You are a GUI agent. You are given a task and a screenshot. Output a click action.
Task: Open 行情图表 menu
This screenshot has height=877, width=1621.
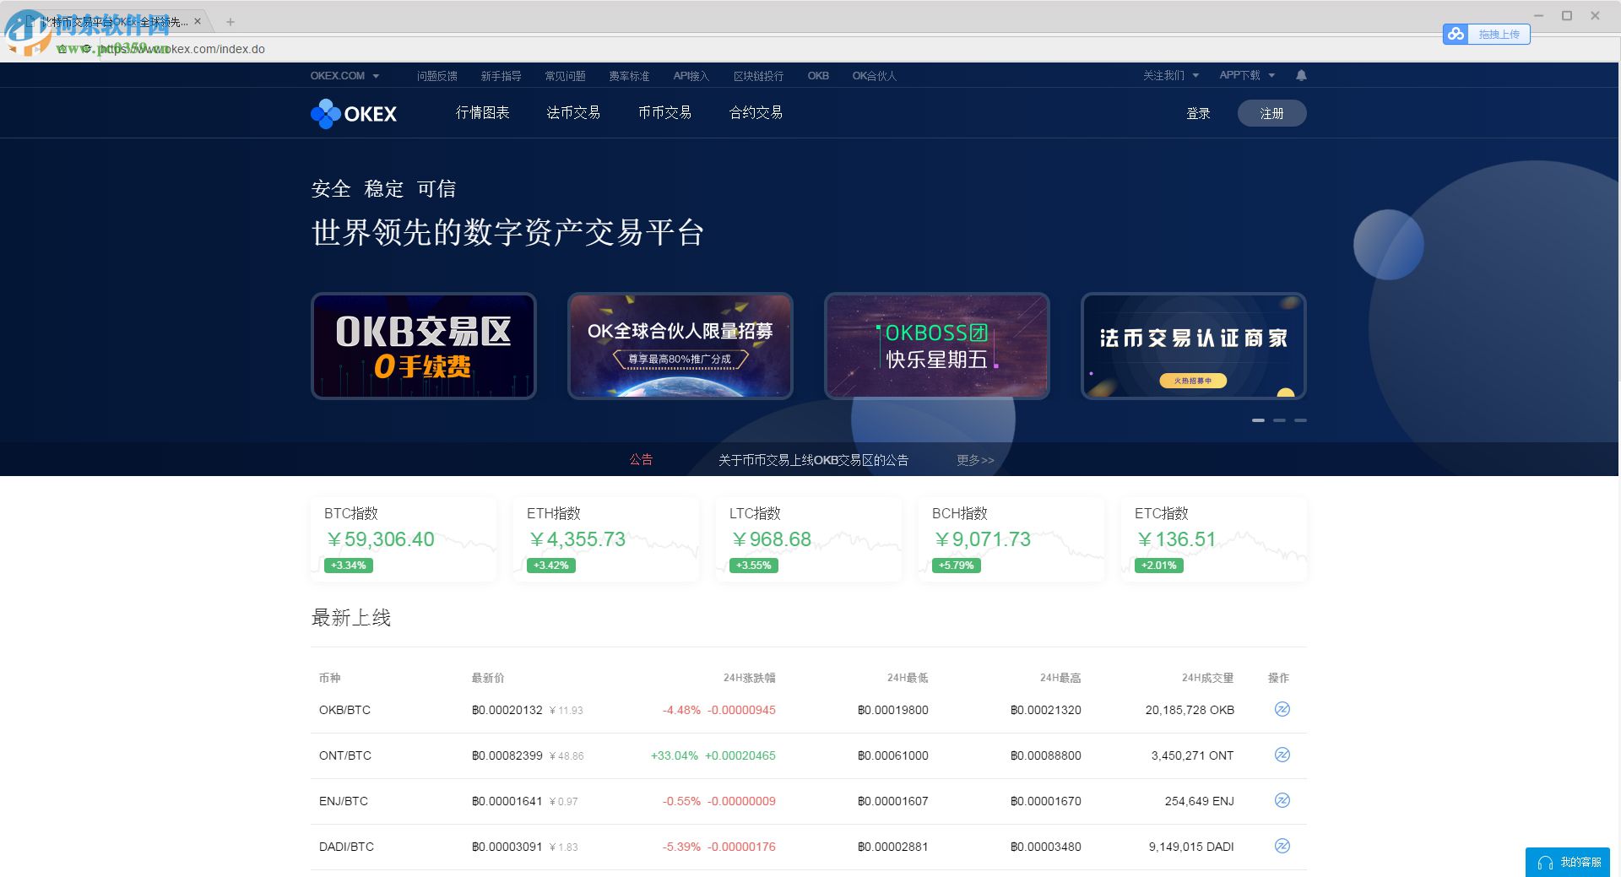coord(482,112)
